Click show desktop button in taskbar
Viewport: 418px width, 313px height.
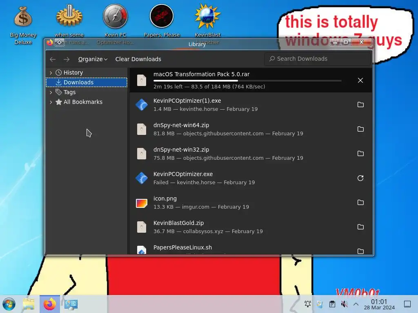(407, 304)
